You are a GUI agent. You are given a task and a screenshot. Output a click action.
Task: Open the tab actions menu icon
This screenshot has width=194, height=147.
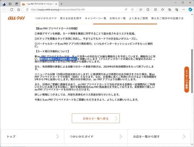click(x=17, y=4)
